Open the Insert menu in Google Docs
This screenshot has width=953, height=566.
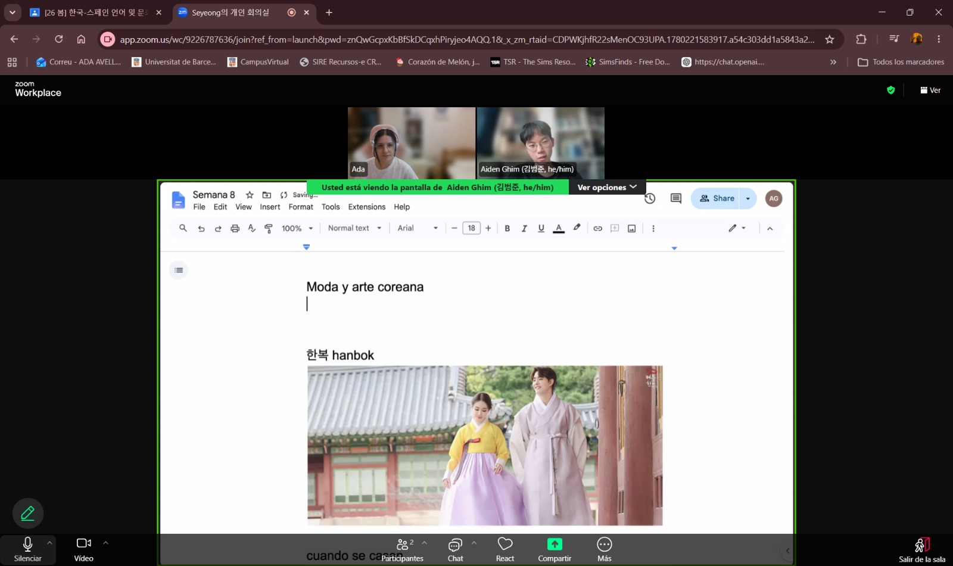point(270,207)
